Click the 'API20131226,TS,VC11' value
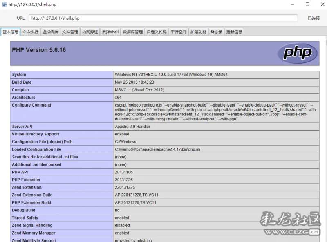This screenshot has width=327, height=242. (136, 203)
